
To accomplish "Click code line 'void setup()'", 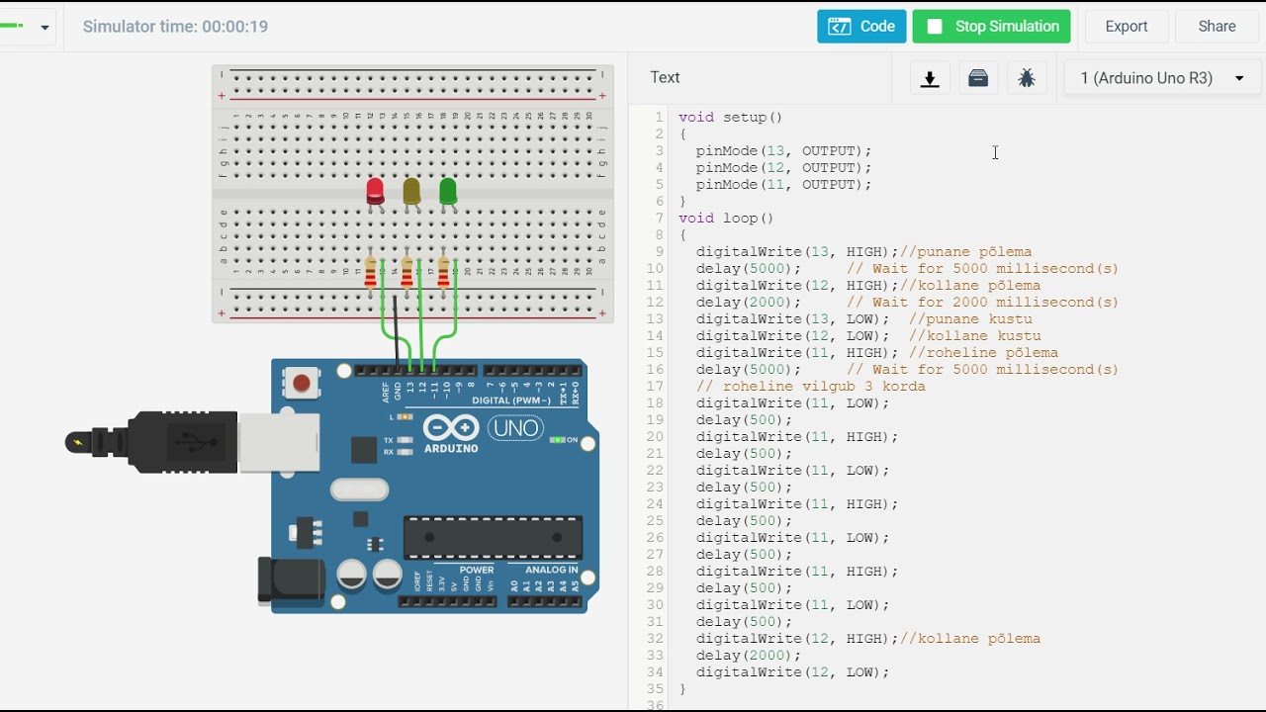I will (x=731, y=117).
